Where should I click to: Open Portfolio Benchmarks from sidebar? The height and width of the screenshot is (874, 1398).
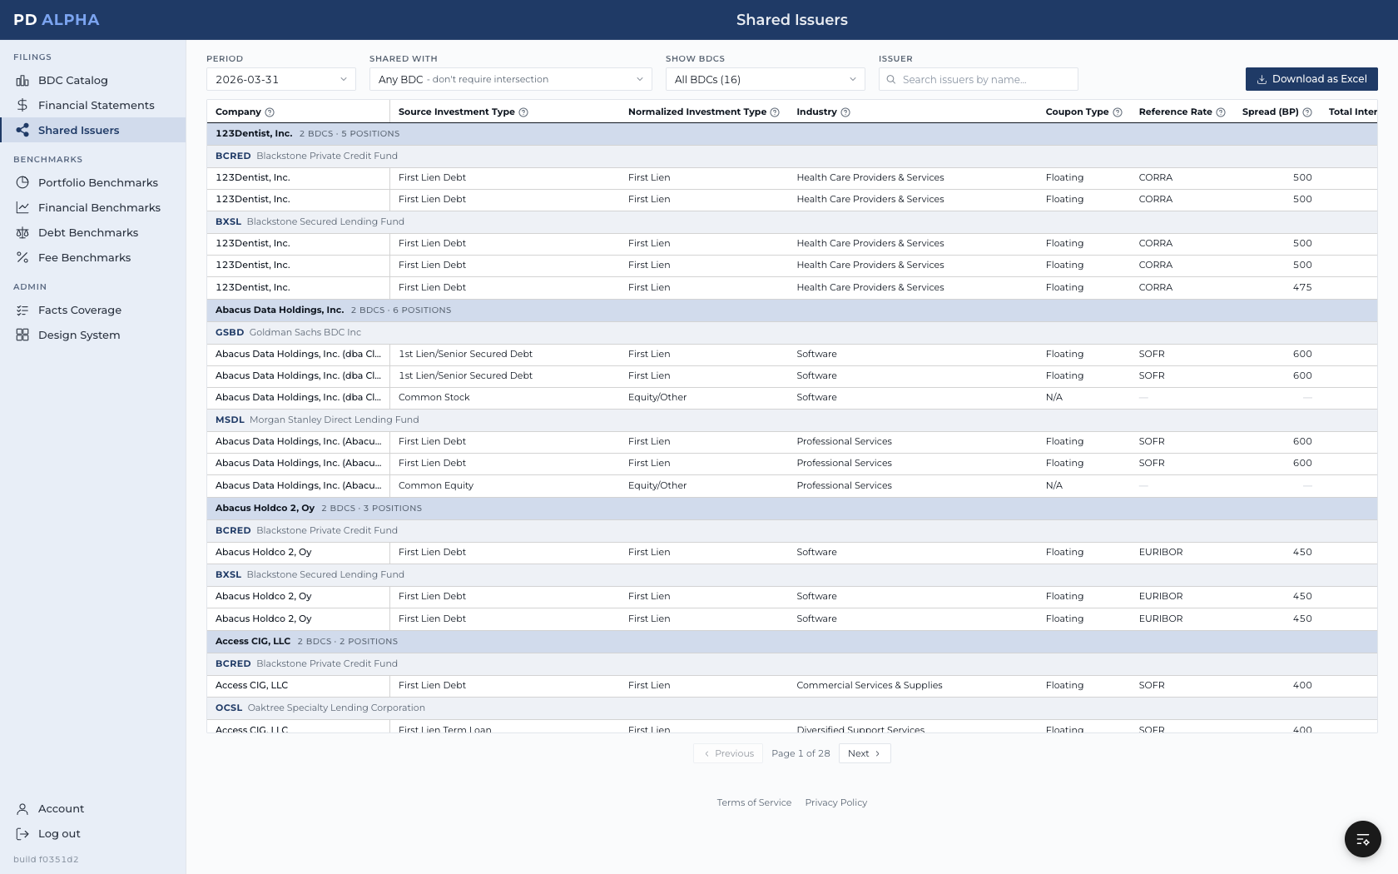[92, 183]
